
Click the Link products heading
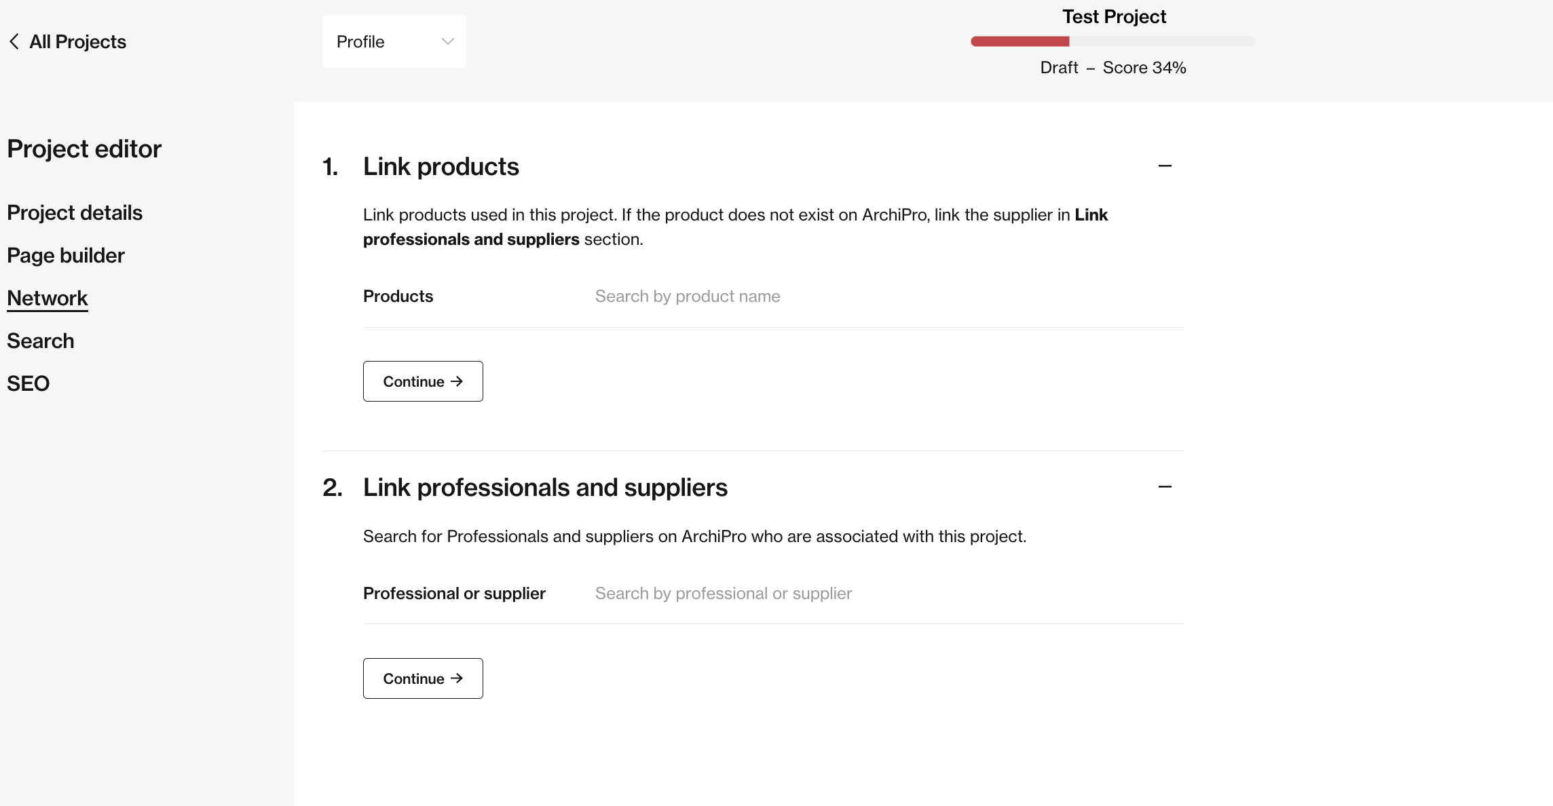click(441, 167)
